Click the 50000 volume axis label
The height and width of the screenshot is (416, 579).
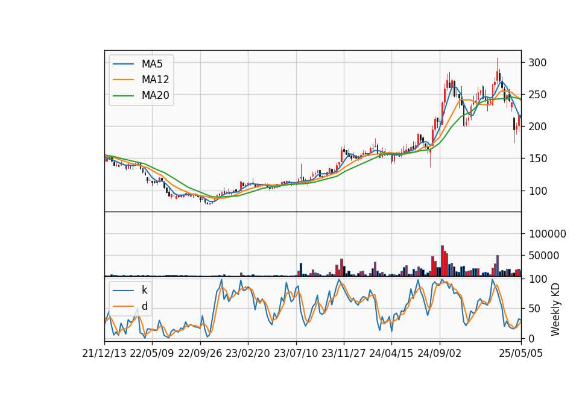543,256
